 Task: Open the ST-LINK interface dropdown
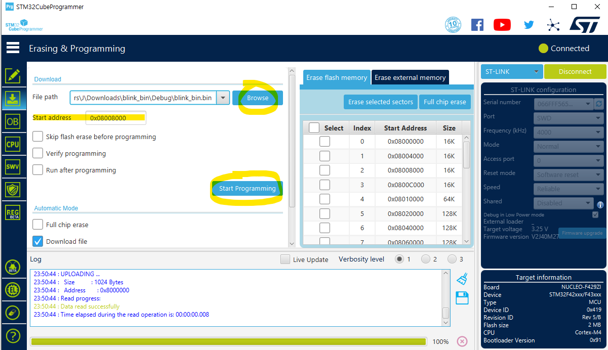pos(512,71)
